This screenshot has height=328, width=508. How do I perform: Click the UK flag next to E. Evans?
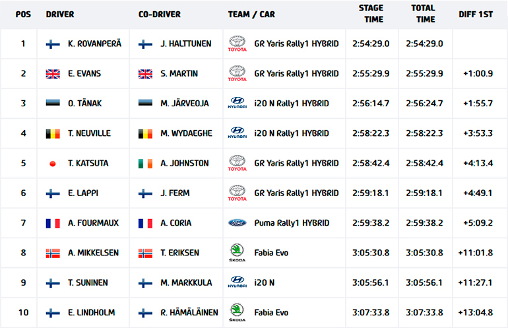pos(53,74)
